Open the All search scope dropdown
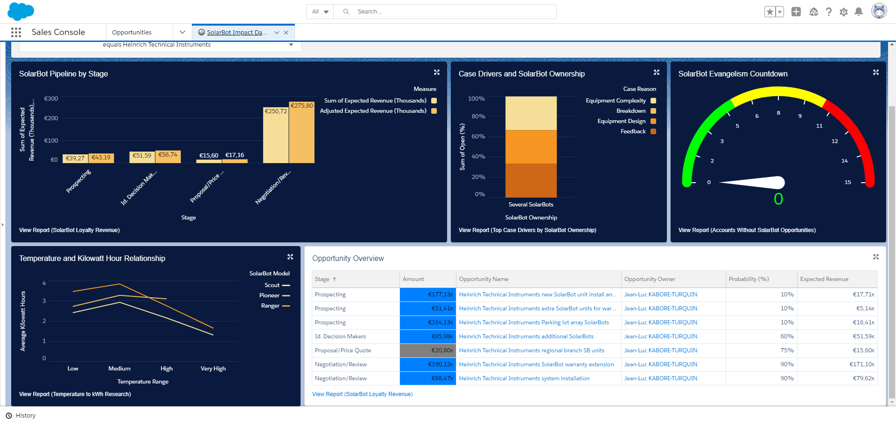This screenshot has width=896, height=425. (x=320, y=12)
